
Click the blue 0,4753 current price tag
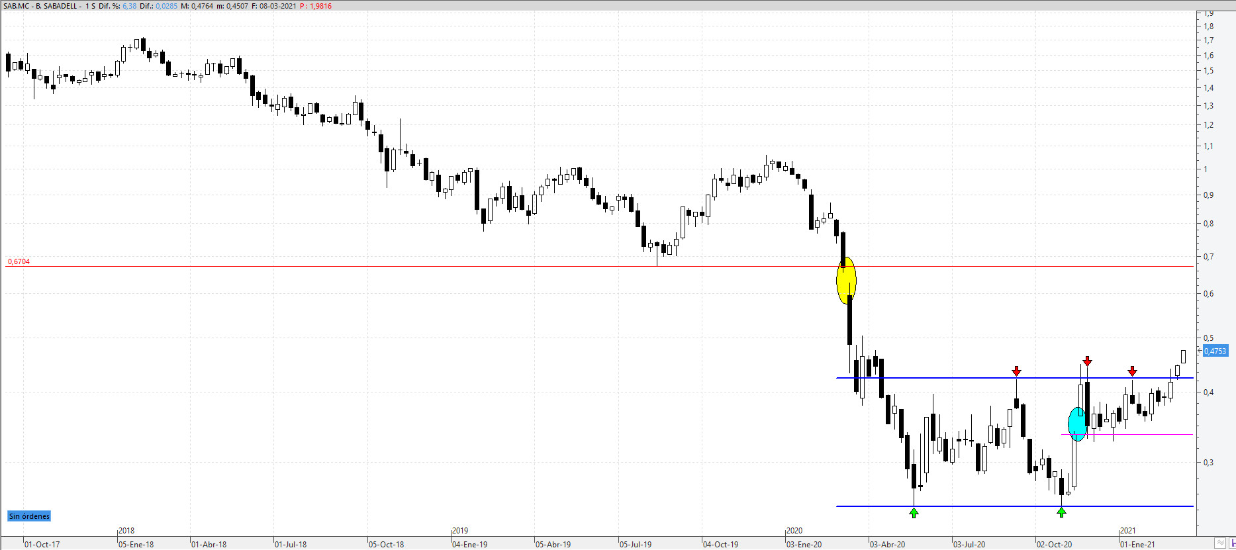1215,351
